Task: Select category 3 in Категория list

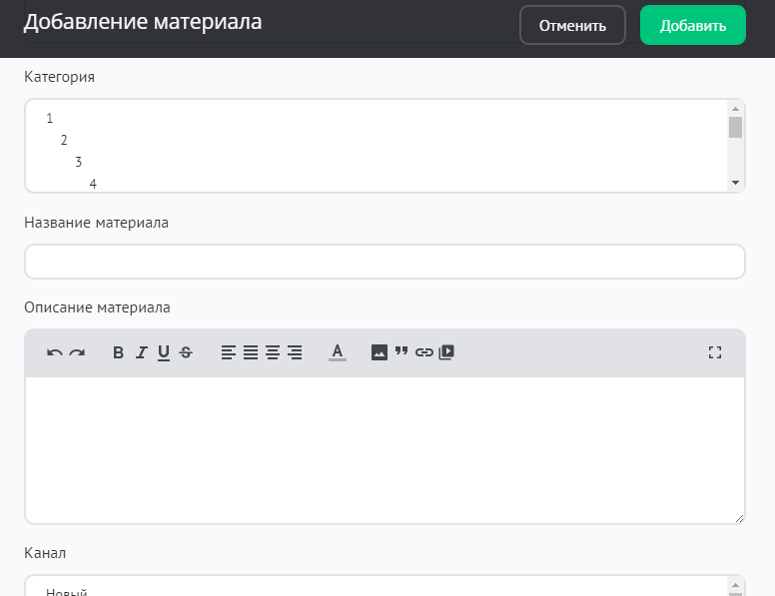Action: [79, 162]
